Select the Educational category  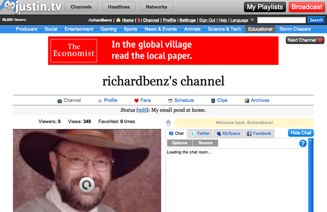click(x=260, y=29)
